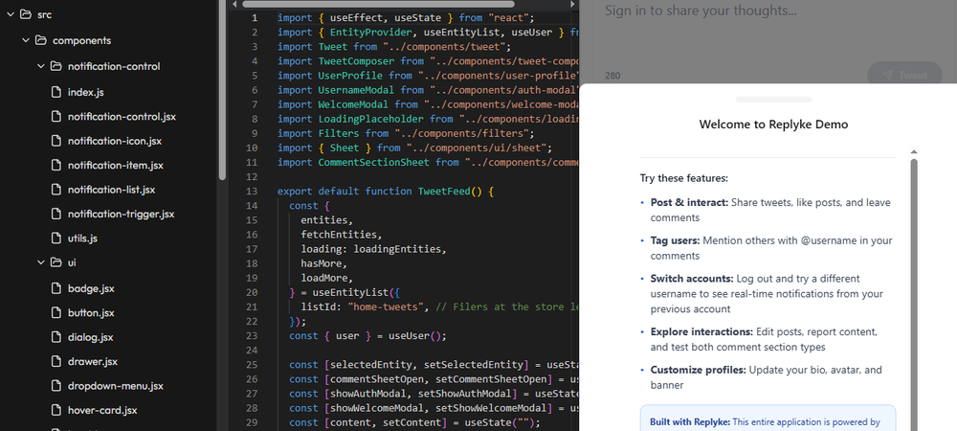Screen dimensions: 957x431
Task: Click the src folder icon
Action: click(26, 14)
